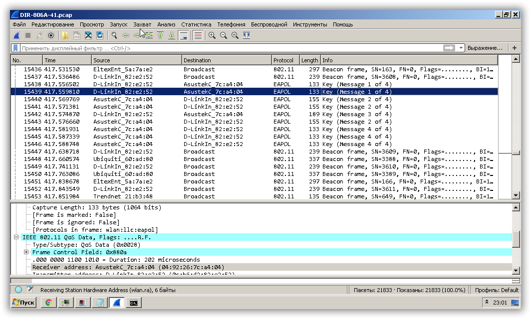531x319 pixels.
Task: Sort packets by the Protocol column header
Action: pos(285,60)
